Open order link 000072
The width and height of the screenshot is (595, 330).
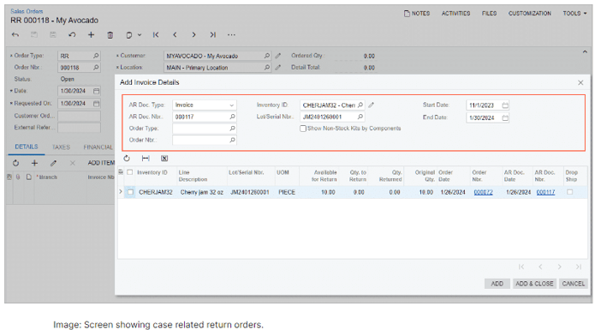point(483,192)
